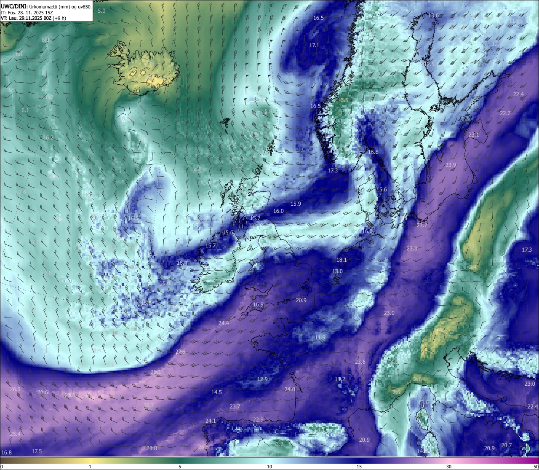Click the '0' label on the color scale
The height and width of the screenshot is (470, 539).
(x=2, y=467)
